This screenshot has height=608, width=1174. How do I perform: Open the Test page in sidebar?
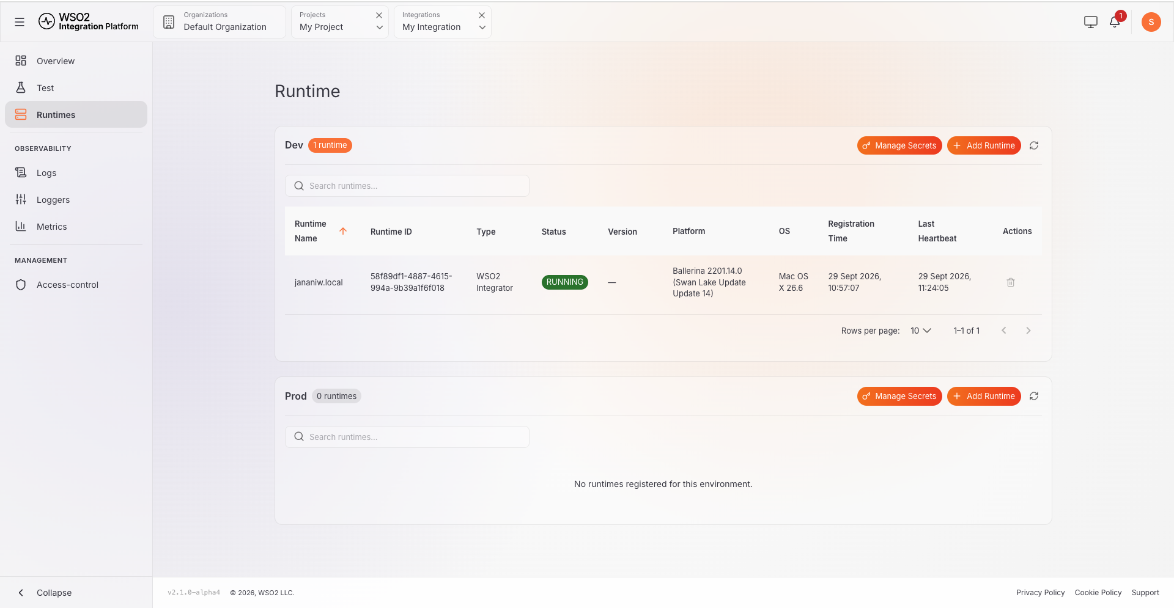76,88
